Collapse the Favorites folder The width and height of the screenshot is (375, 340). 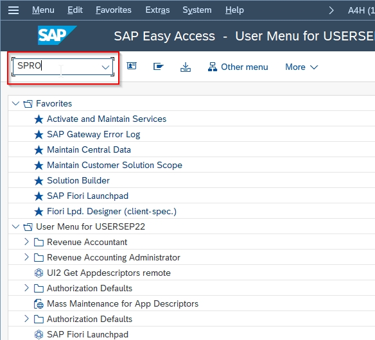16,103
